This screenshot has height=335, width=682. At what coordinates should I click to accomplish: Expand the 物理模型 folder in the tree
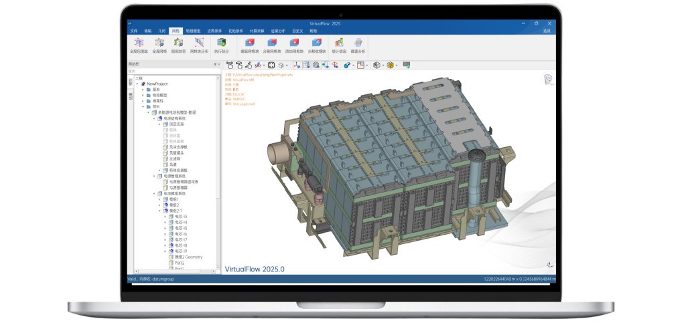143,95
